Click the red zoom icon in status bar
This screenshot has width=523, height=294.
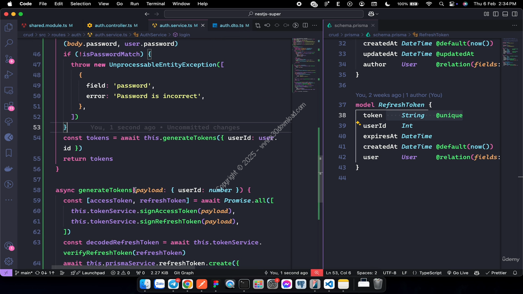317,273
